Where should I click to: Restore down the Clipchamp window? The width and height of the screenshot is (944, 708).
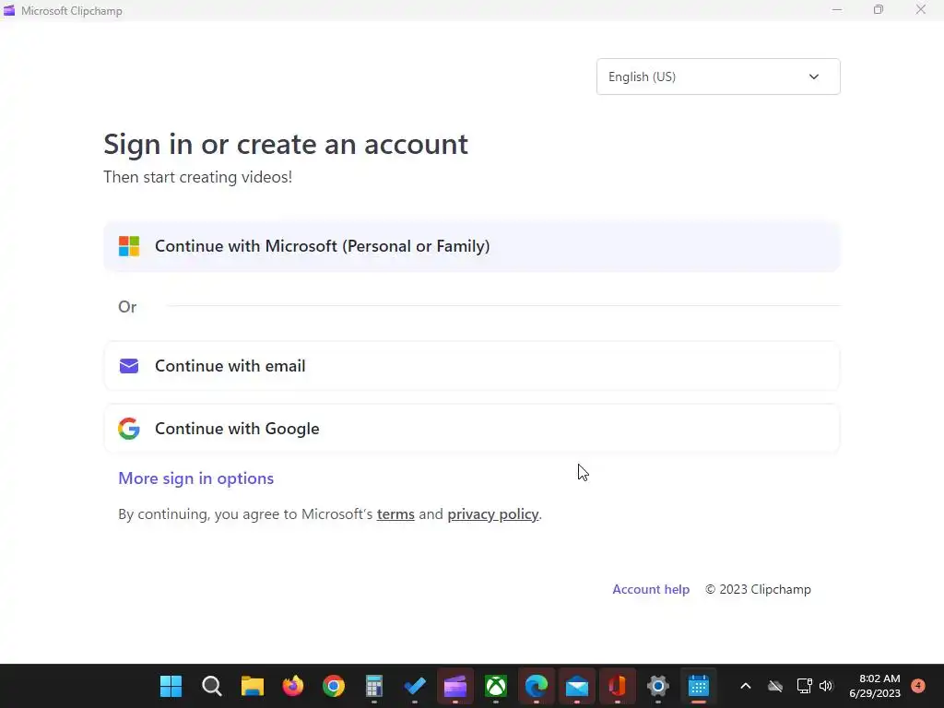click(x=879, y=9)
